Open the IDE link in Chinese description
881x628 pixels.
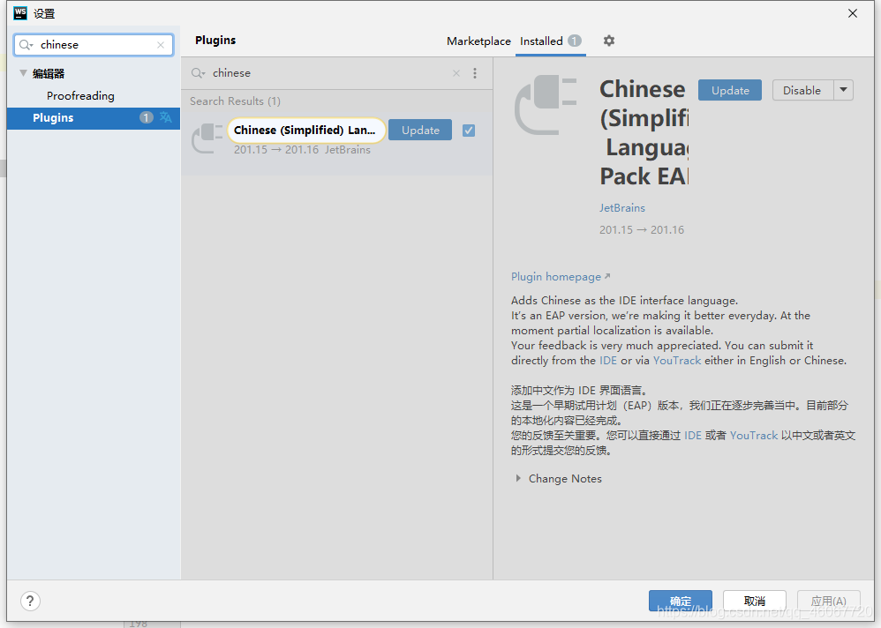pos(692,436)
